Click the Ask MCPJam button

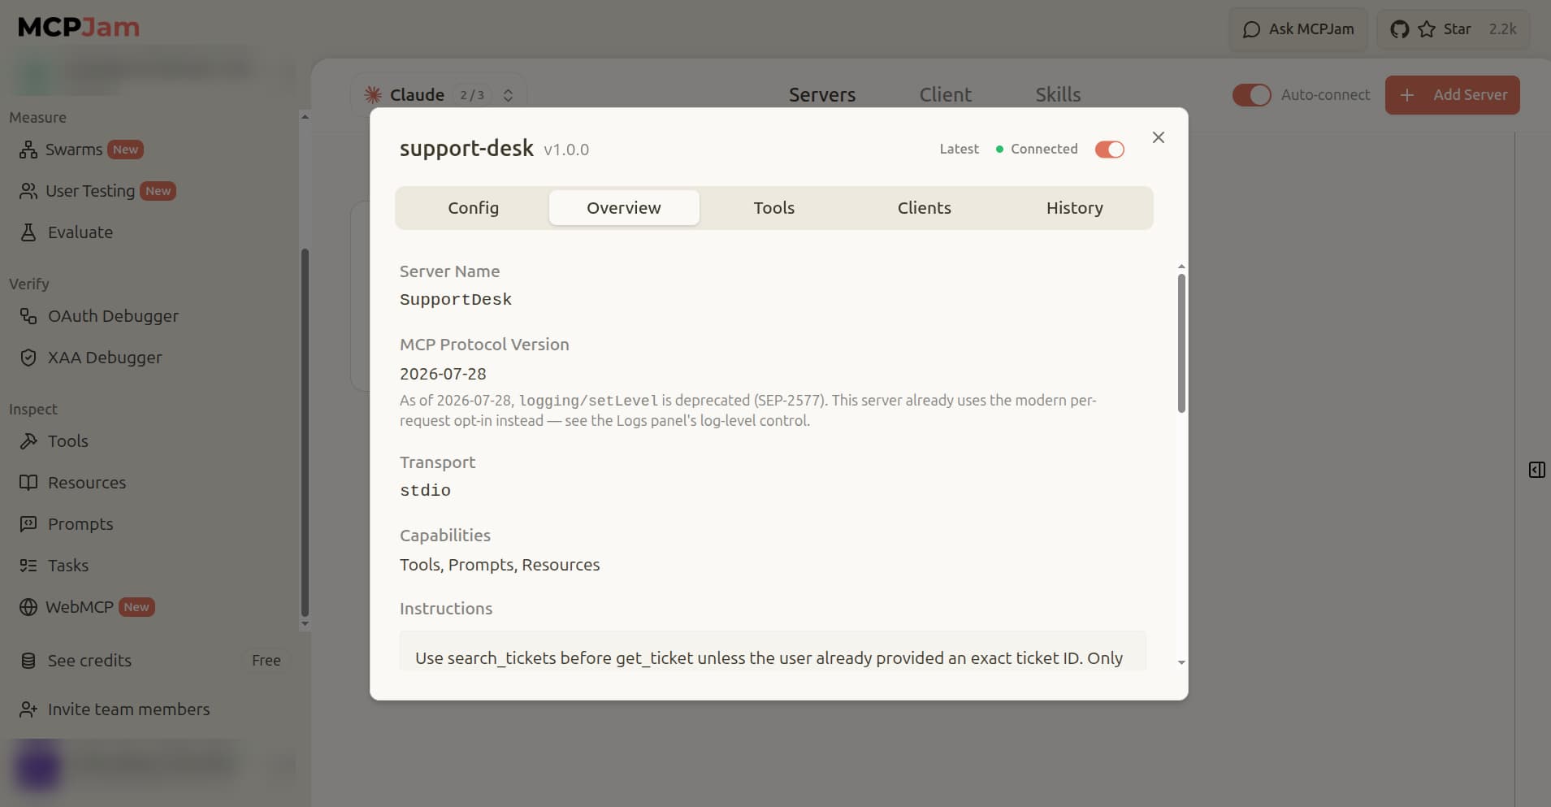1298,29
